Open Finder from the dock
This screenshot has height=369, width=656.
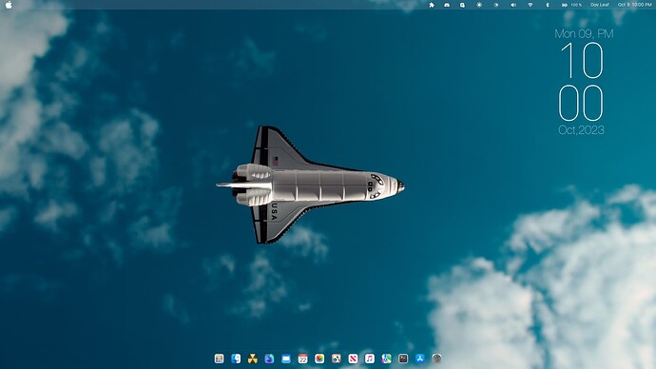236,359
